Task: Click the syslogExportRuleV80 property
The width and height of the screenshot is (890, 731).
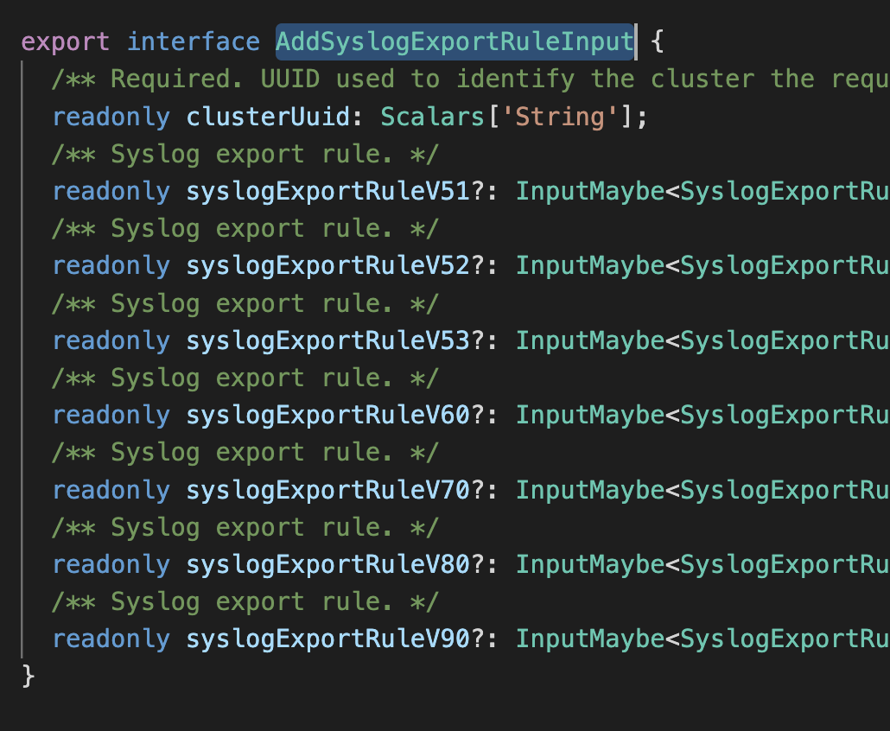Action: coord(328,565)
